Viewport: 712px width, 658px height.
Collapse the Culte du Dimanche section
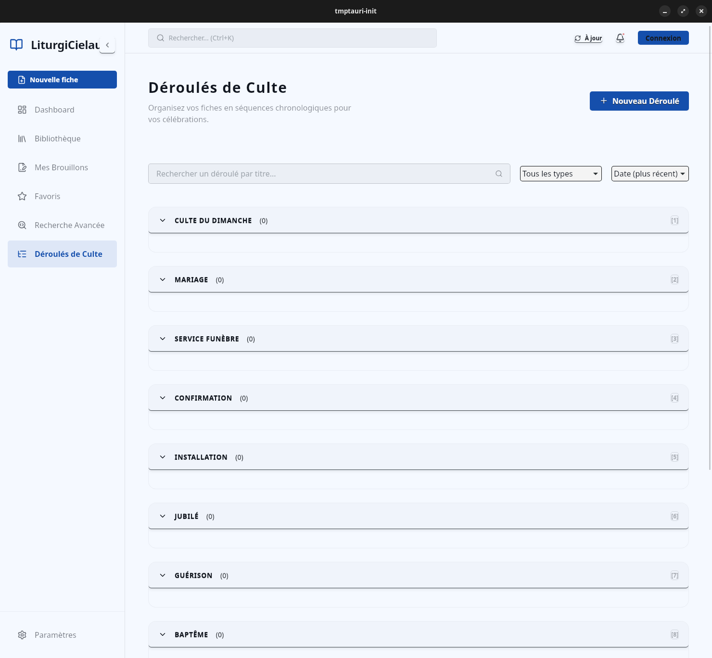[x=163, y=220]
